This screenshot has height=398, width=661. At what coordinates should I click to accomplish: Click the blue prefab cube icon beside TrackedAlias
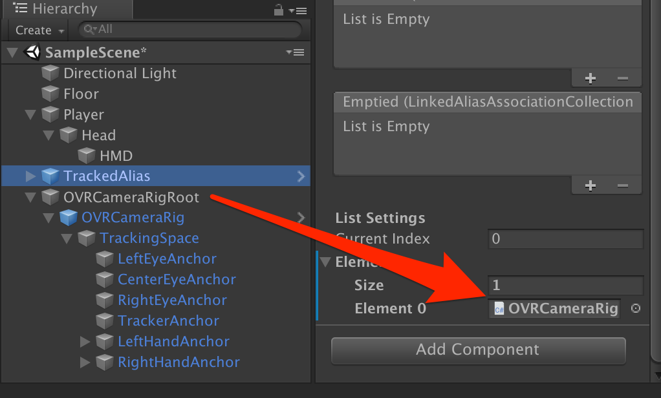(50, 176)
